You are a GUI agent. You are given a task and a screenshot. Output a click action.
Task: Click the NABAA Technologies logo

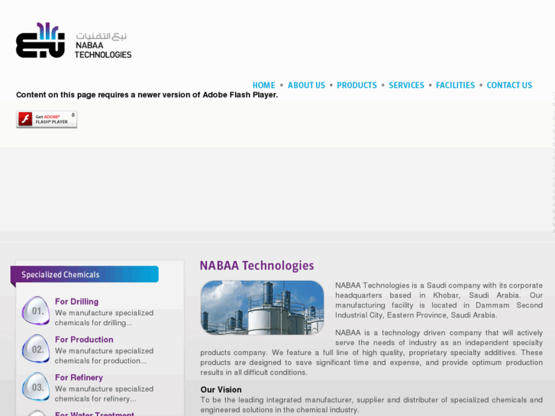pyautogui.click(x=73, y=40)
